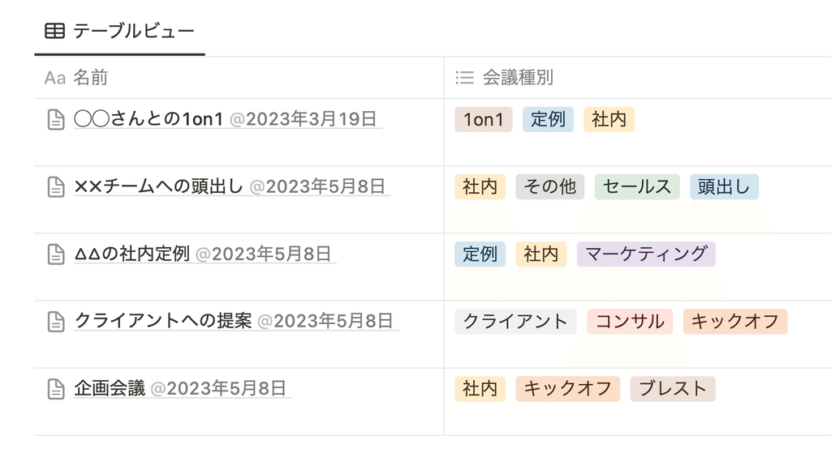This screenshot has width=831, height=470.
Task: Click the セールス green tag
Action: click(637, 187)
